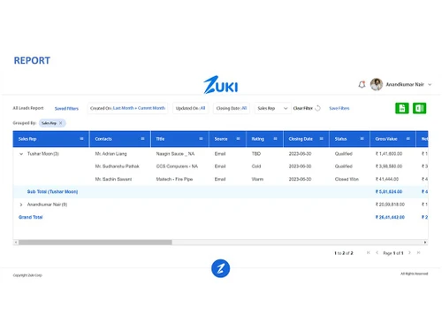442x332 pixels.
Task: Sort by the Rating column header
Action: coord(258,139)
